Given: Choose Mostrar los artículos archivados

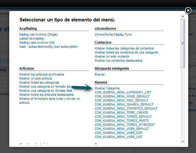Looking at the screenshot, I should (x=42, y=74).
